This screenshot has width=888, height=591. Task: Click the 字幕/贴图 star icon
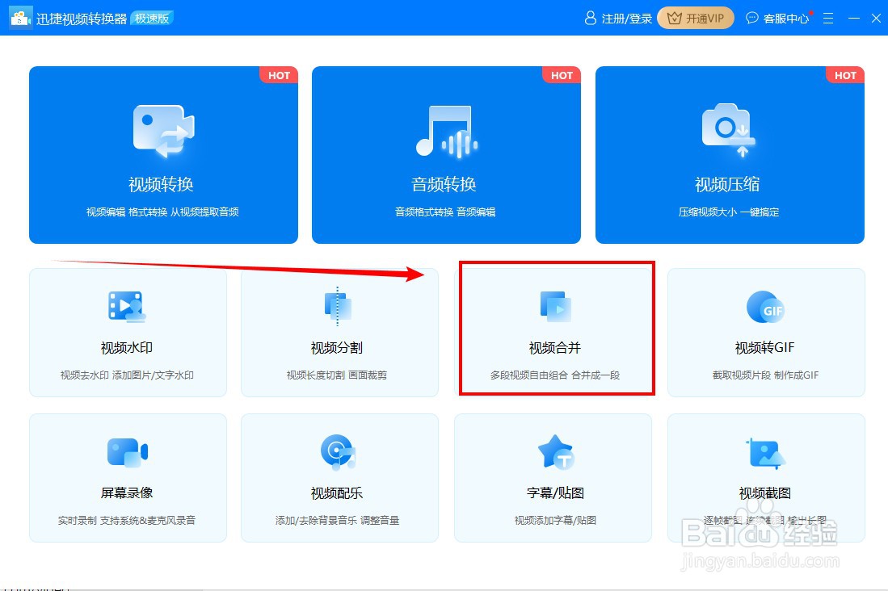tap(556, 452)
